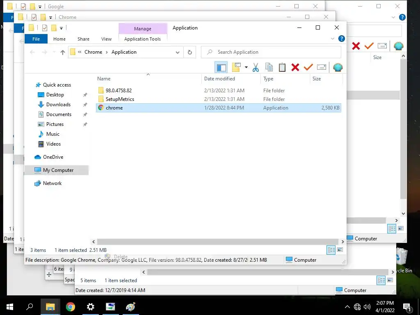Image resolution: width=420 pixels, height=315 pixels.
Task: Open Documents in the navigation pane
Action: click(x=59, y=114)
